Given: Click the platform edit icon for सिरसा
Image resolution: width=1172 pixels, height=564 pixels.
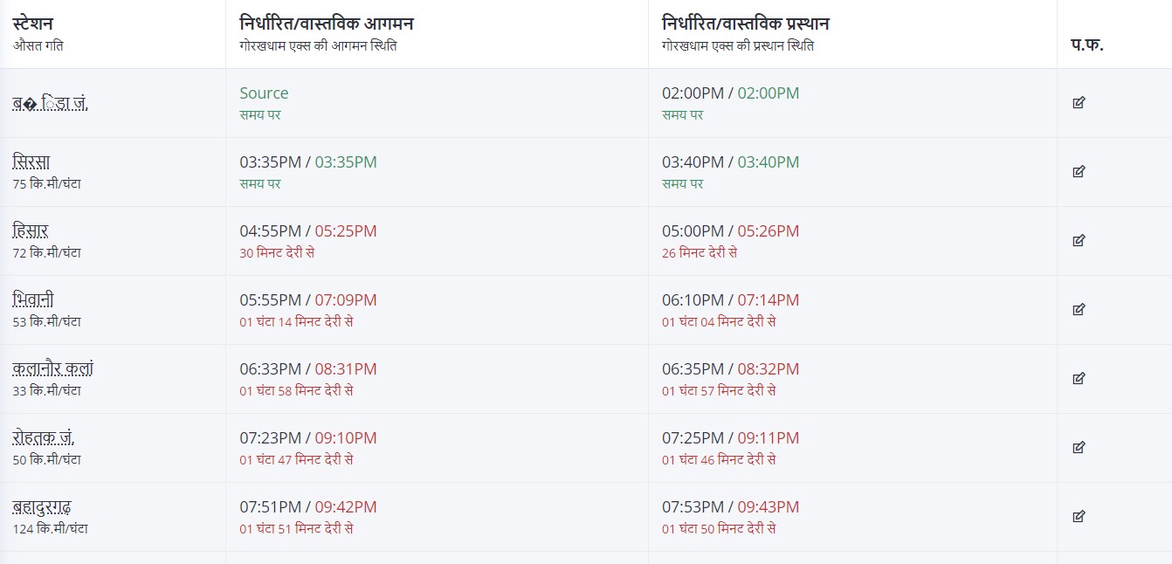Looking at the screenshot, I should point(1079,172).
